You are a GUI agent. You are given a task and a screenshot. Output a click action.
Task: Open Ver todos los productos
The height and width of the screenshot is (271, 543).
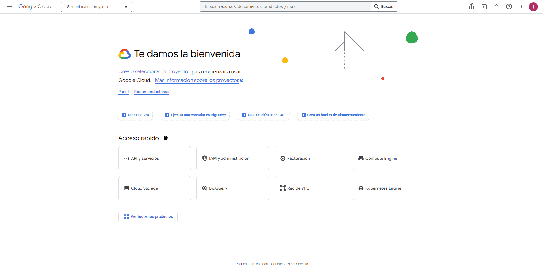[148, 217]
